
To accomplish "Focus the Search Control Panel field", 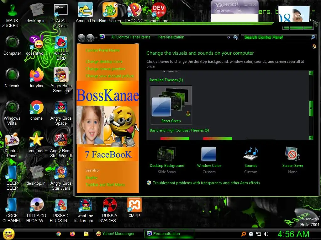I will coord(276,37).
